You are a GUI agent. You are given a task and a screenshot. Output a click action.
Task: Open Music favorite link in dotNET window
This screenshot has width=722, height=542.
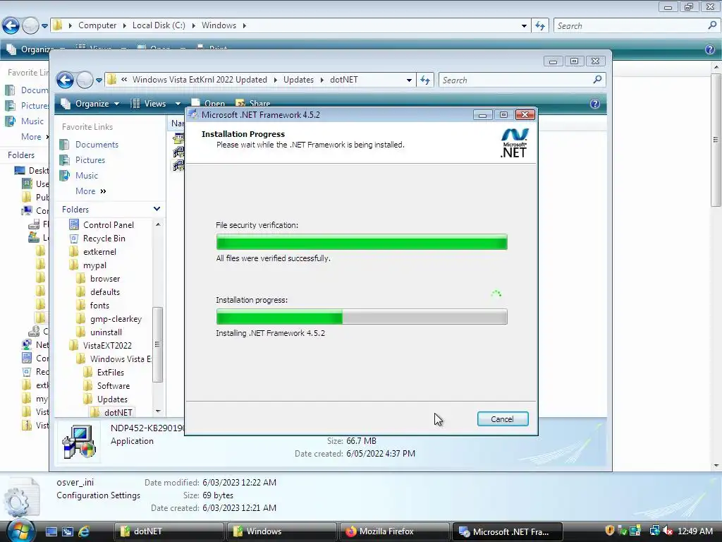click(87, 176)
